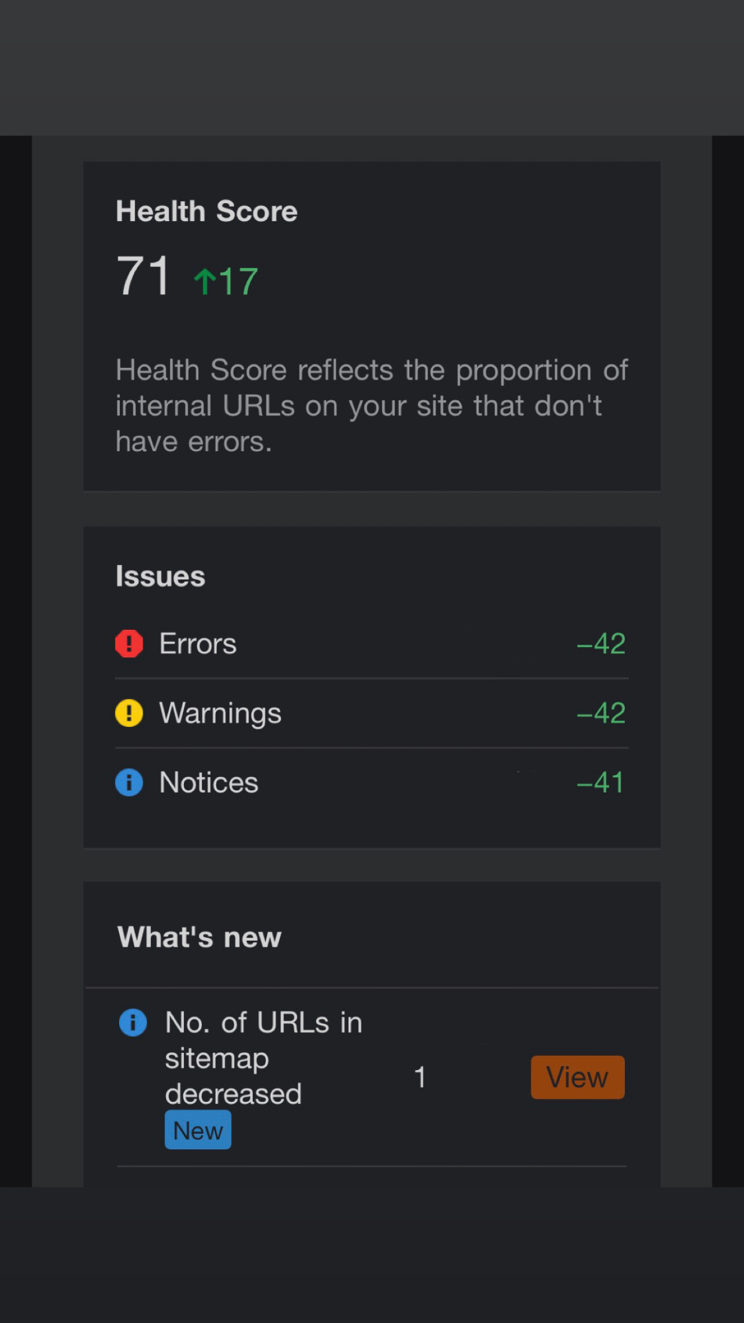The width and height of the screenshot is (744, 1323).
Task: Click the What's new section heading
Action: point(199,937)
